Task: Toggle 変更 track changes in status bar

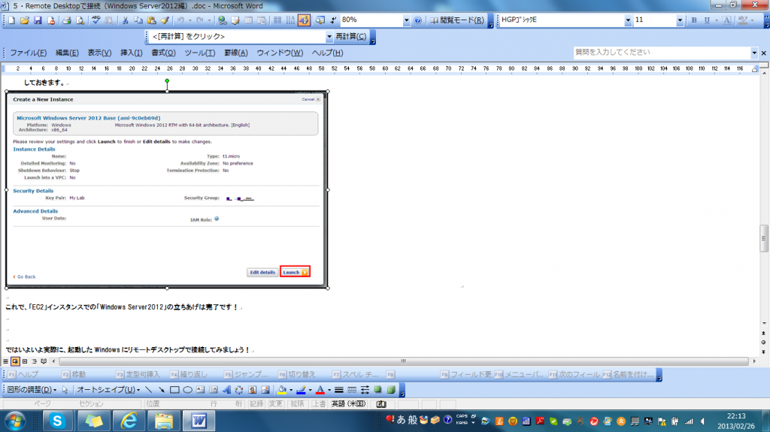Action: pos(275,404)
